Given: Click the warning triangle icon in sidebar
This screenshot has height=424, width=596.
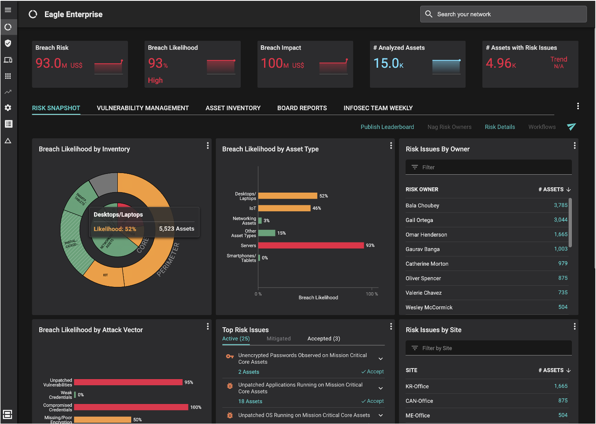Looking at the screenshot, I should [x=8, y=141].
